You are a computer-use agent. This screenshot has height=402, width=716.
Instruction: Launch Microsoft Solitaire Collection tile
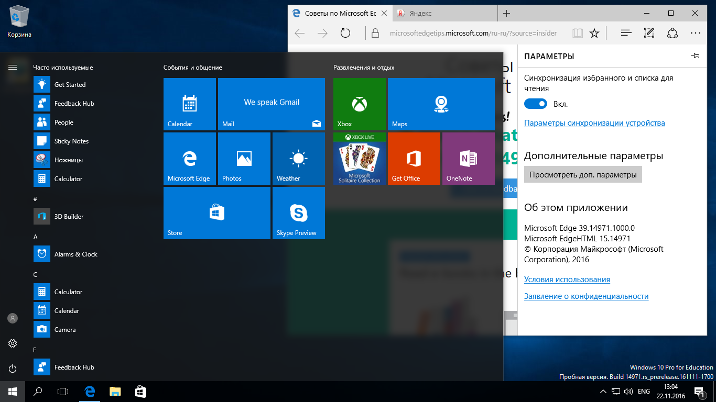[x=360, y=159]
